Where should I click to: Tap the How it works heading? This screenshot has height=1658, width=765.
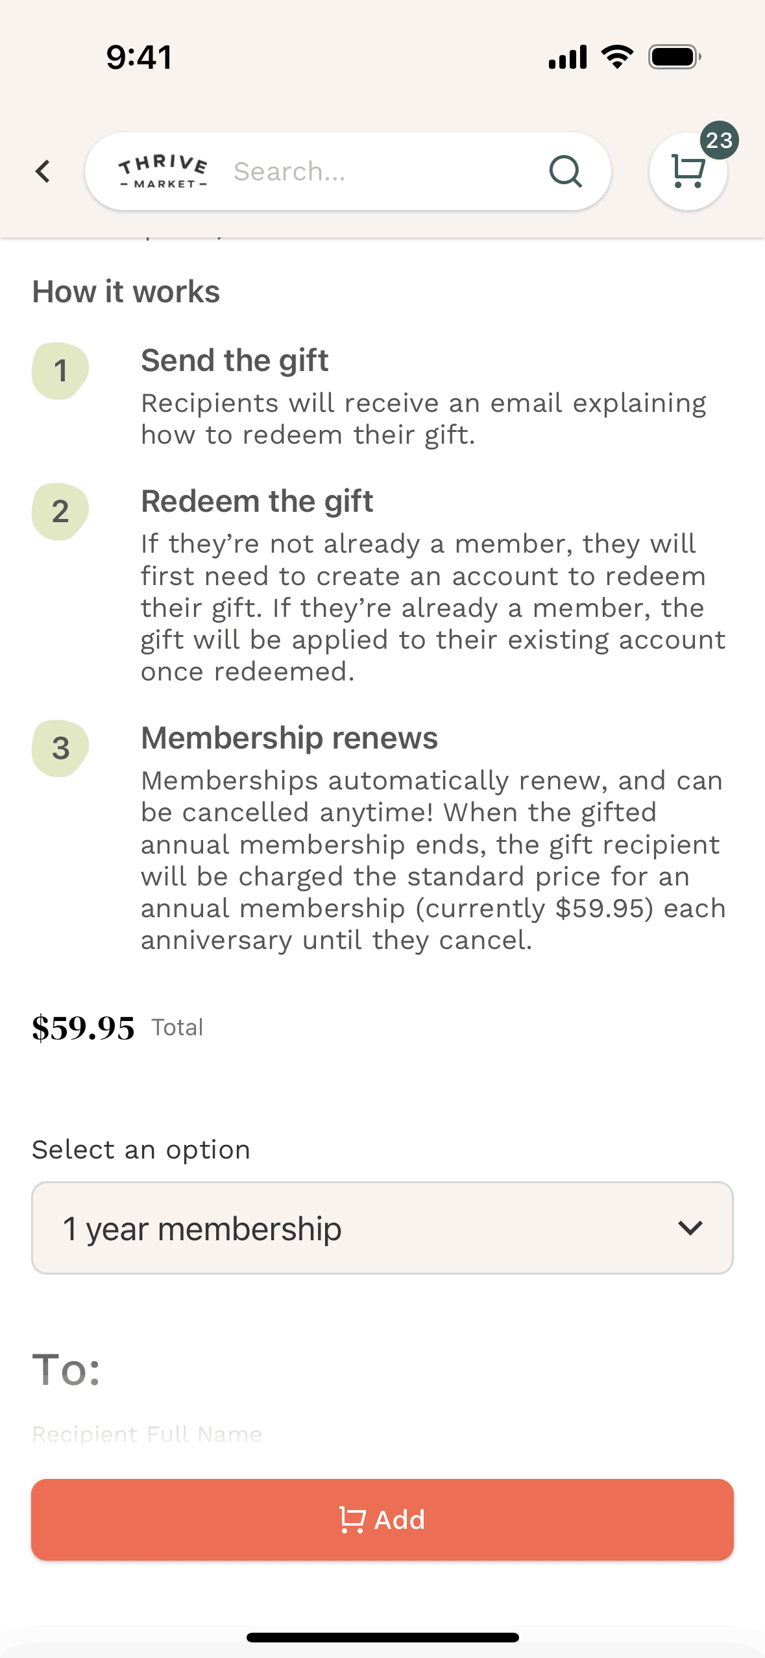(127, 292)
